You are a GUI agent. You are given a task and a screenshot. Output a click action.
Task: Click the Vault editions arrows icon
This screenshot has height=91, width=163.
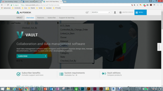point(104,74)
